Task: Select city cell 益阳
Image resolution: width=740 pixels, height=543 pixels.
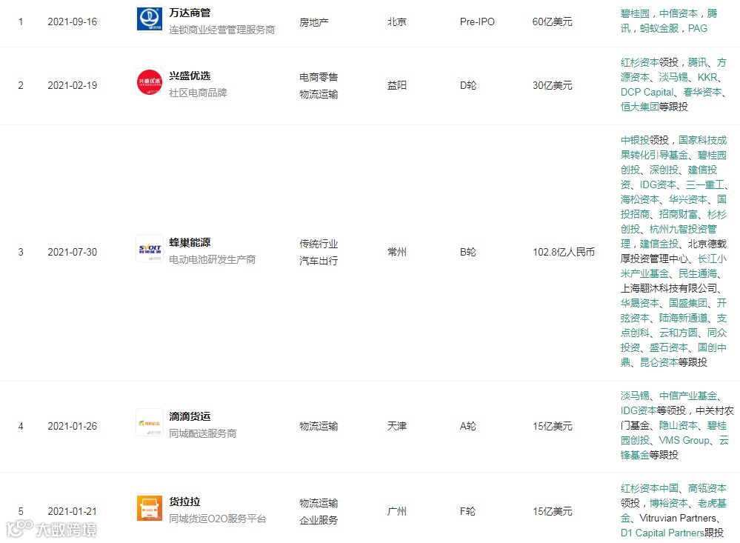Action: [396, 85]
